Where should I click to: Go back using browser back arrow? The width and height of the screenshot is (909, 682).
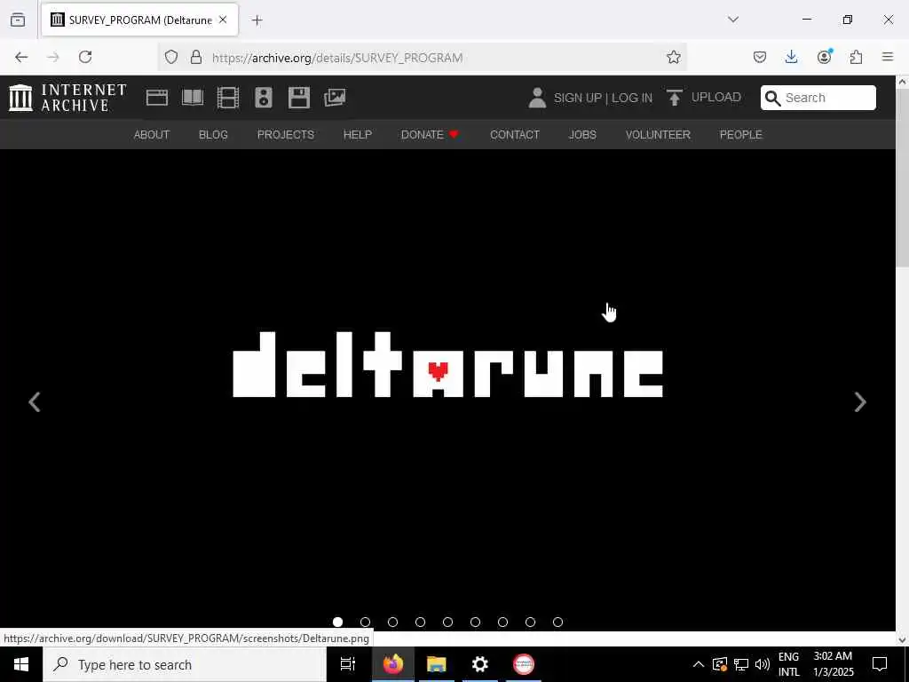(21, 57)
